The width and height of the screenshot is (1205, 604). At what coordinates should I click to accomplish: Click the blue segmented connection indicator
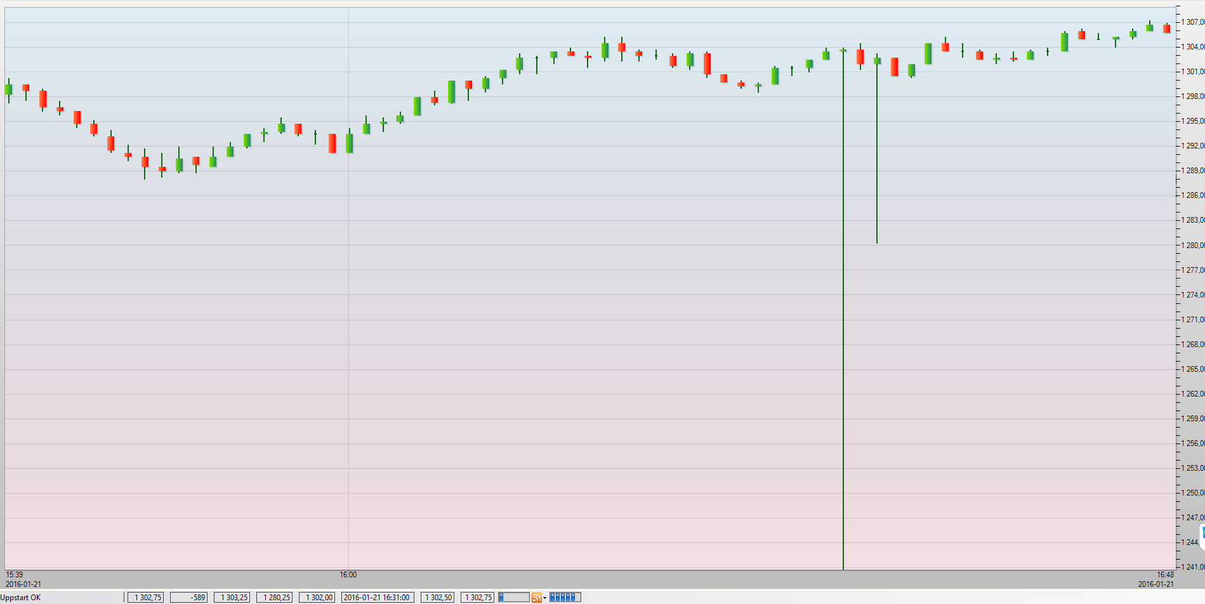click(565, 597)
